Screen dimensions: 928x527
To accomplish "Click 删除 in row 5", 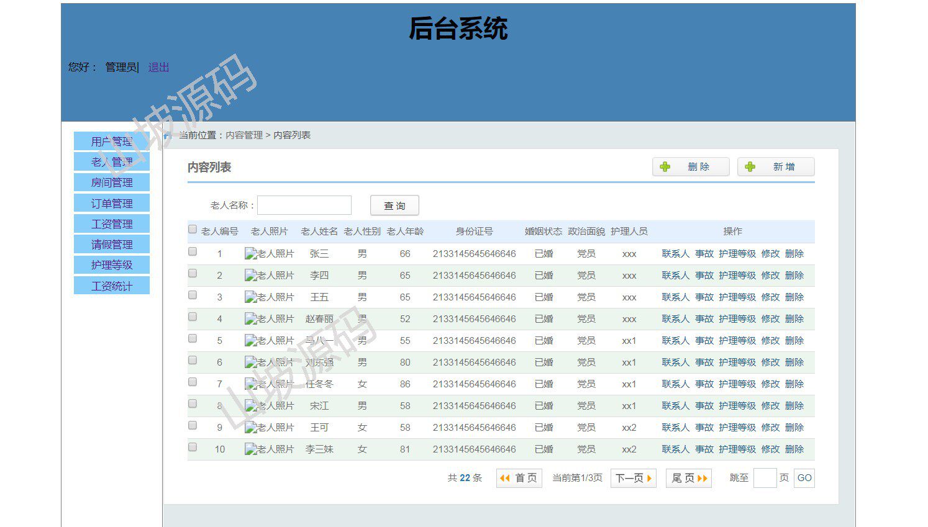I will point(794,341).
